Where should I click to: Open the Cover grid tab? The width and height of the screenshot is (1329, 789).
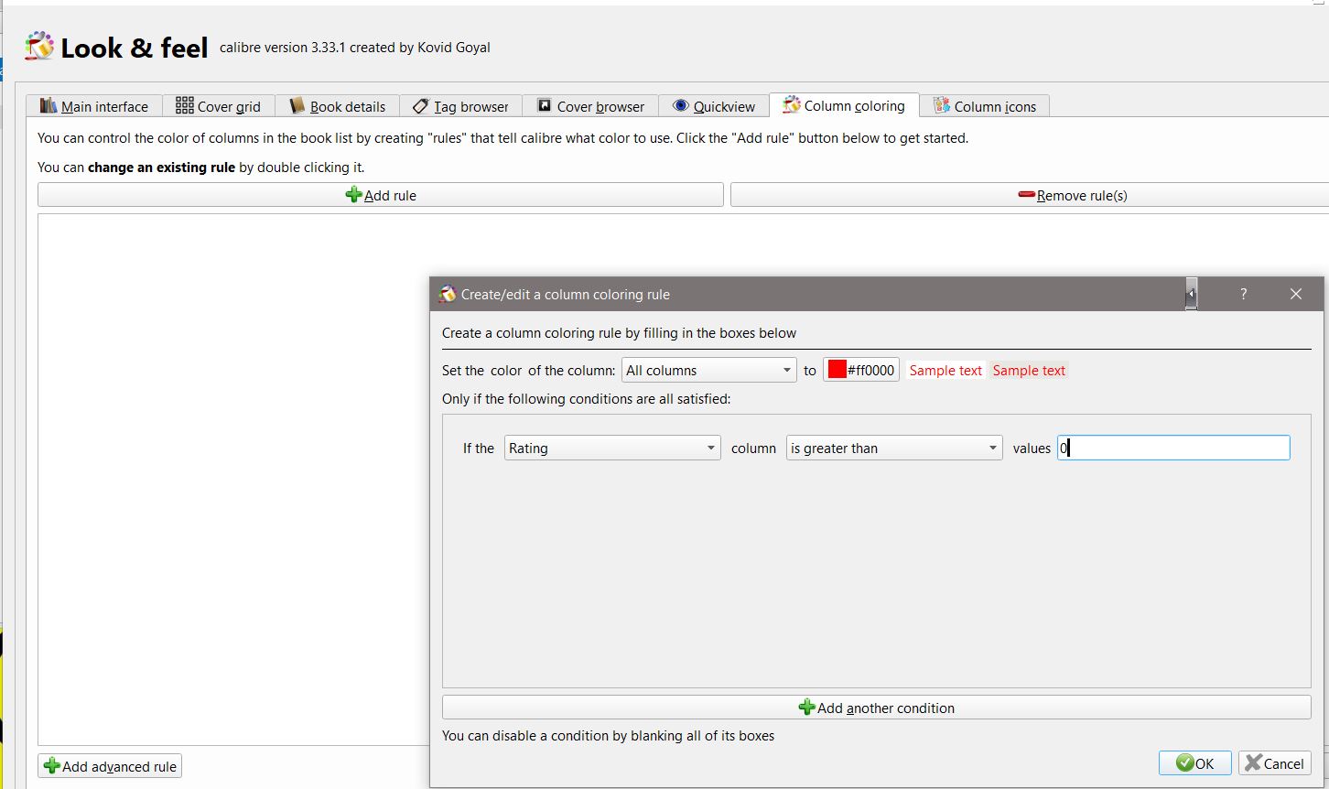click(x=219, y=106)
